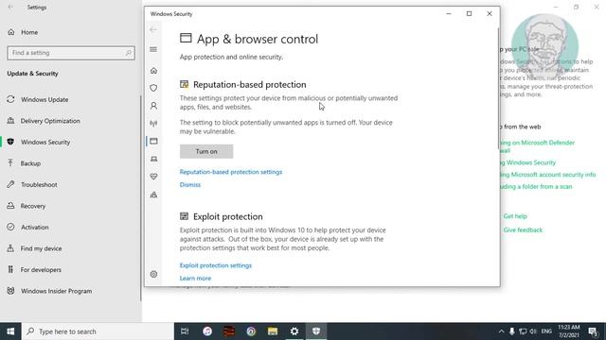This screenshot has height=340, width=606.
Task: Open the circular browser icon on taskbar
Action: pos(251,331)
